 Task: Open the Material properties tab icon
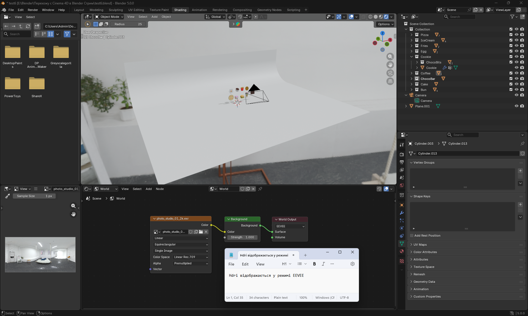point(402,251)
